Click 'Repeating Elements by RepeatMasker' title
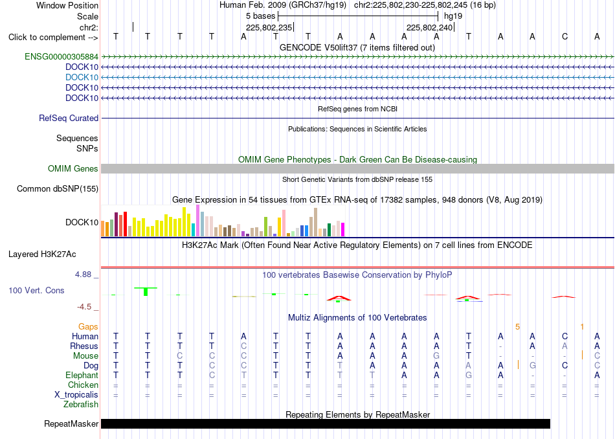615x439 pixels. click(358, 414)
